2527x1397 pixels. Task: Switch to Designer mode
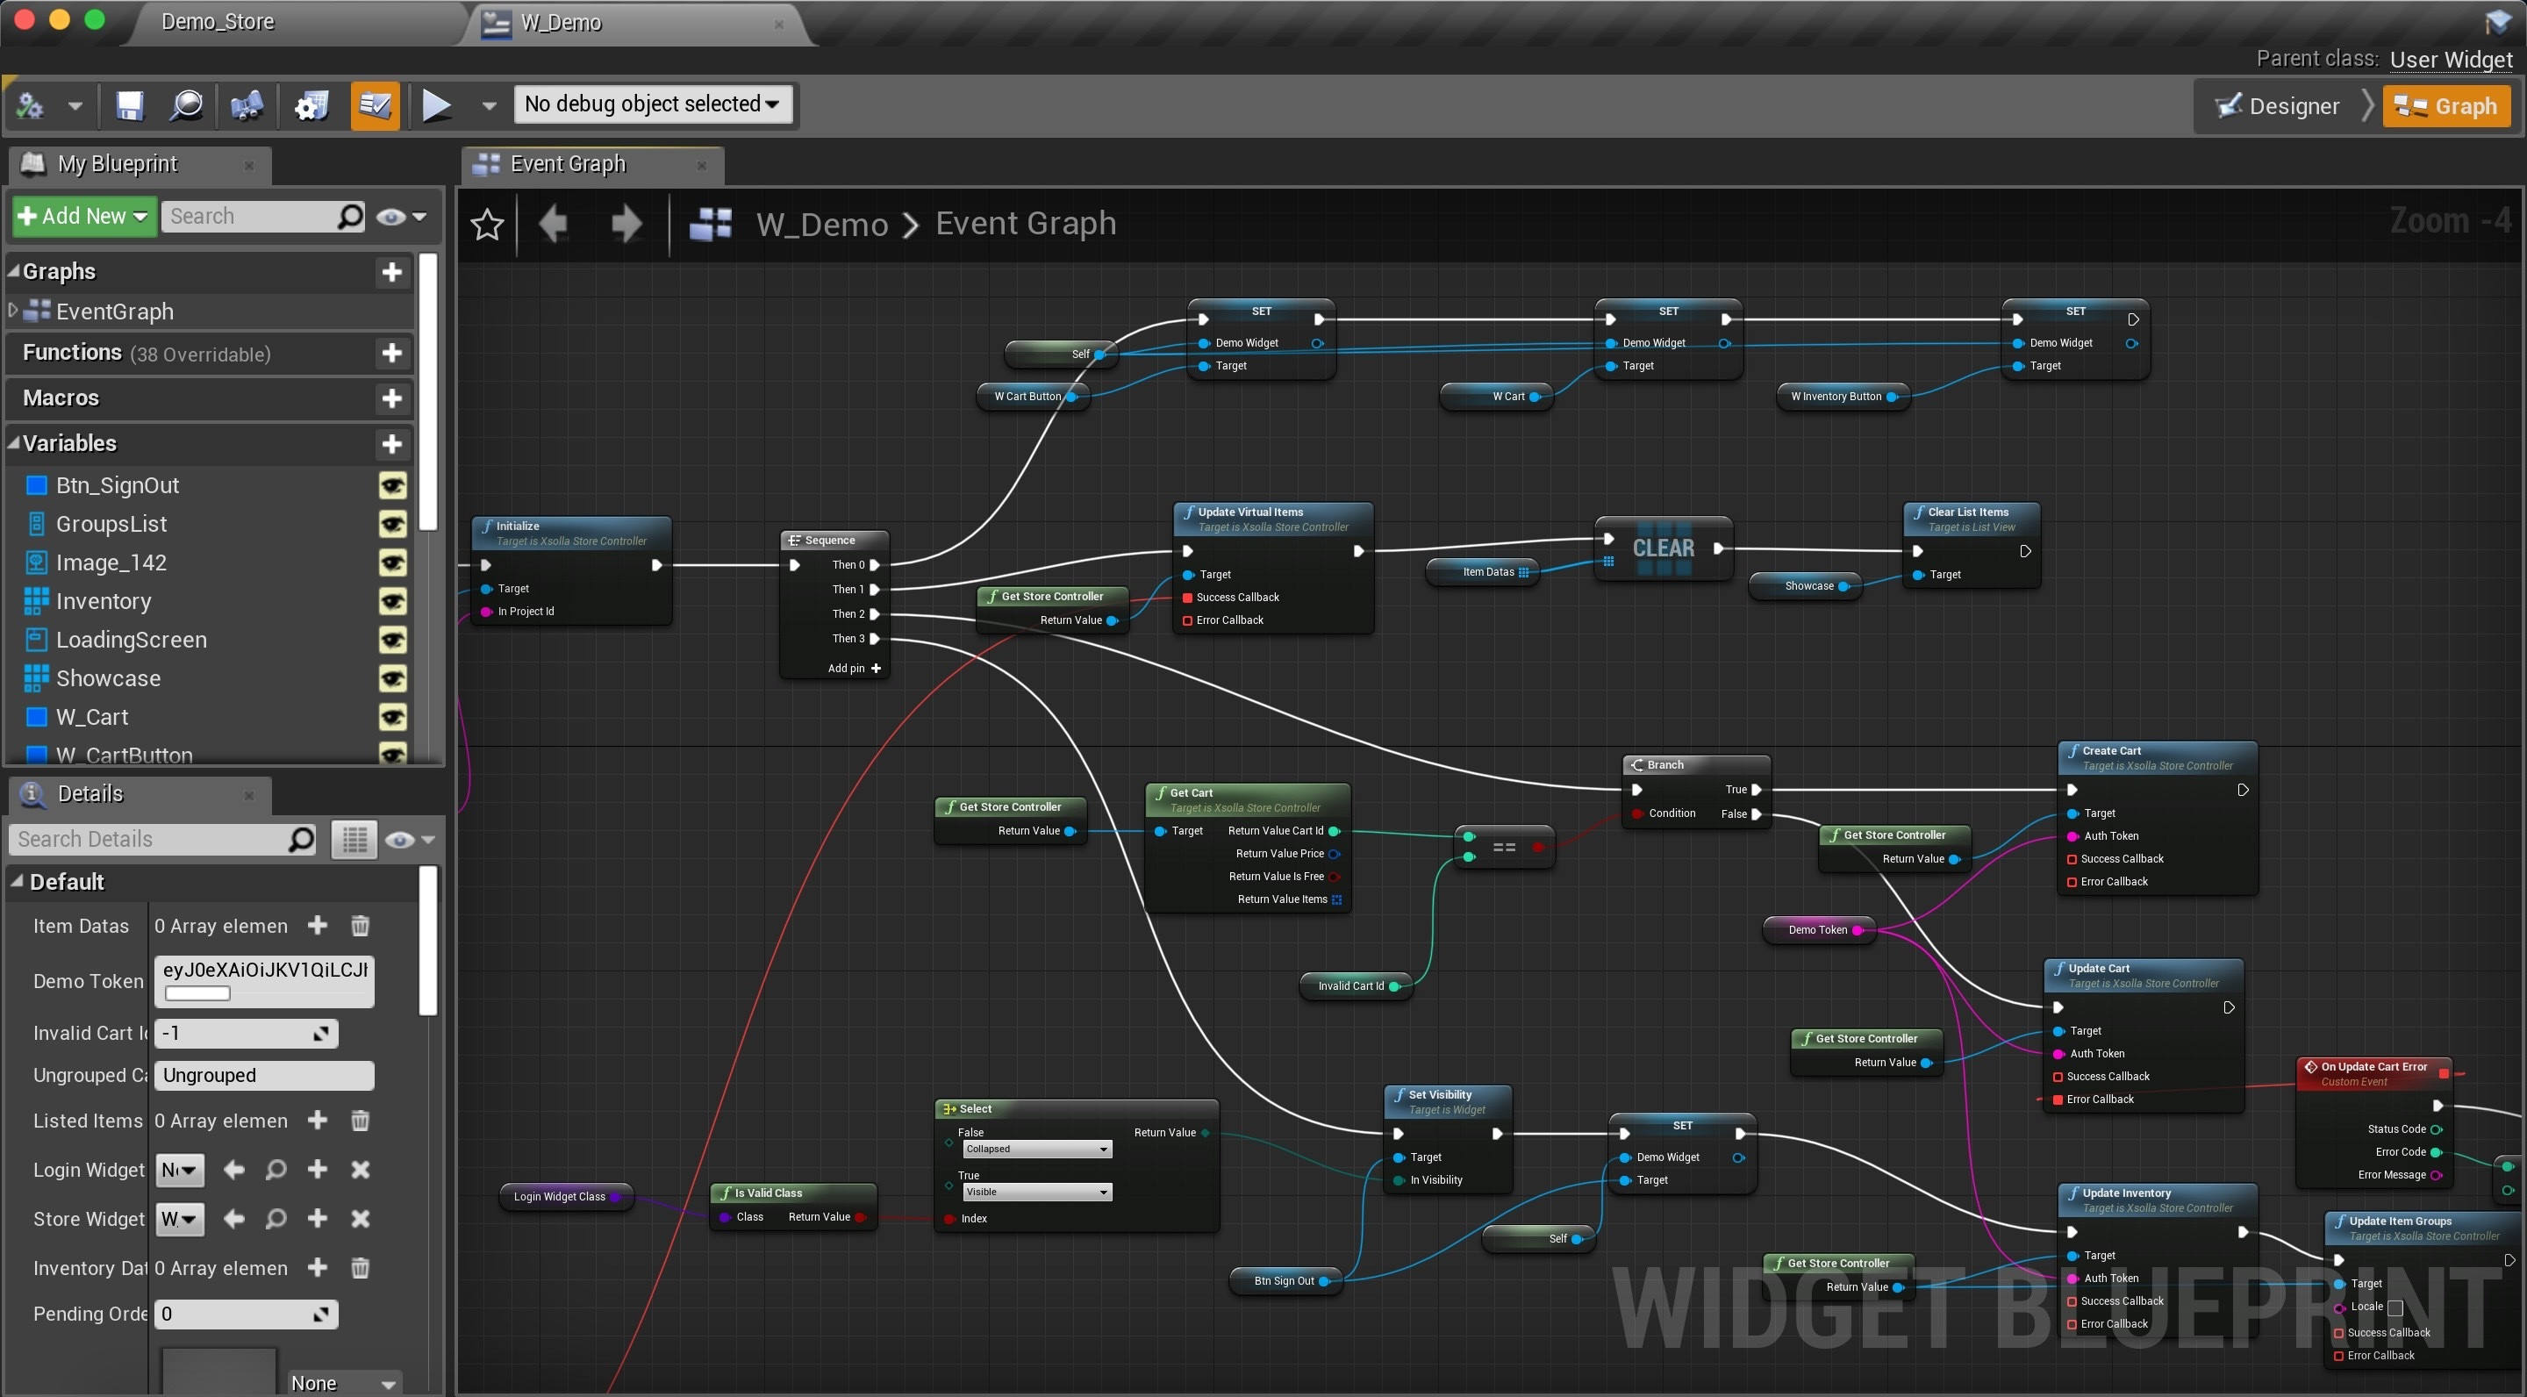[x=2277, y=106]
